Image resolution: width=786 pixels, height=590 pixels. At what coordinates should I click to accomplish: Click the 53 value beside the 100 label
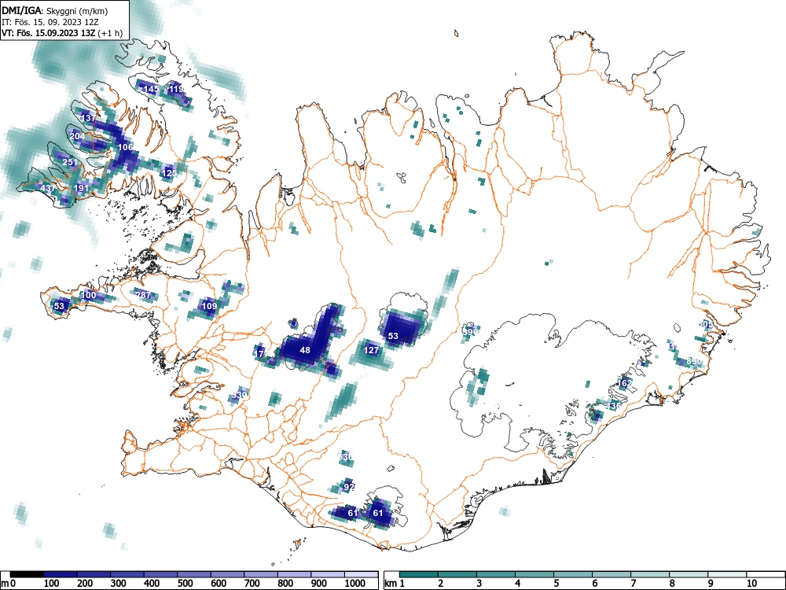click(59, 306)
